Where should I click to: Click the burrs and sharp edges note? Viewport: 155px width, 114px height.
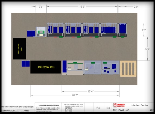pyautogui.click(x=17, y=107)
